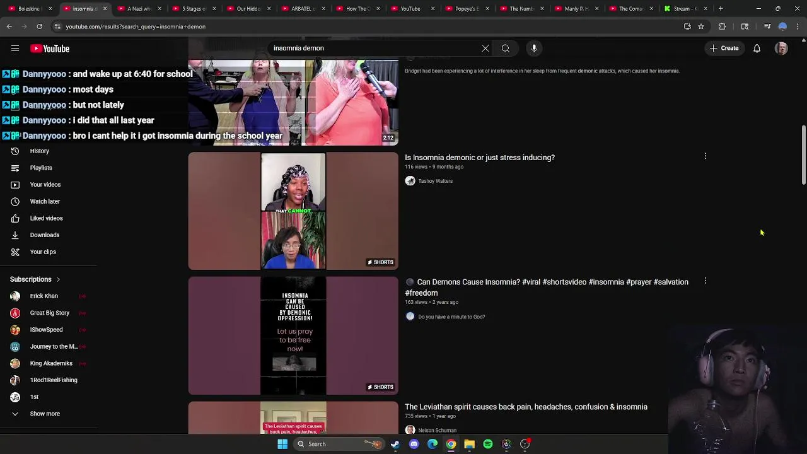Open the Create button

coord(724,48)
